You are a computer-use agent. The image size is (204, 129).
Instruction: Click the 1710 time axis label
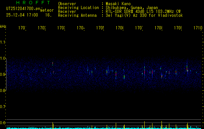click(x=198, y=28)
